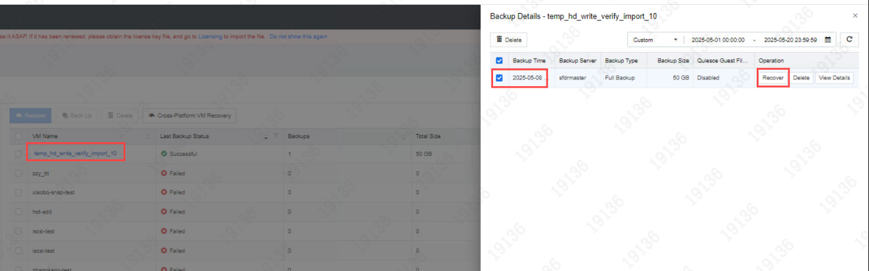869x271 pixels.
Task: Open Cross-Platform VM Recovery
Action: (x=189, y=116)
